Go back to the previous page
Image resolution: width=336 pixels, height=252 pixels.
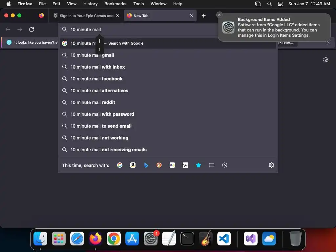pyautogui.click(x=8, y=29)
